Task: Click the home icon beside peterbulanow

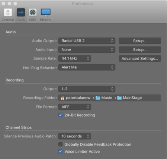Action: pyautogui.click(x=62, y=98)
